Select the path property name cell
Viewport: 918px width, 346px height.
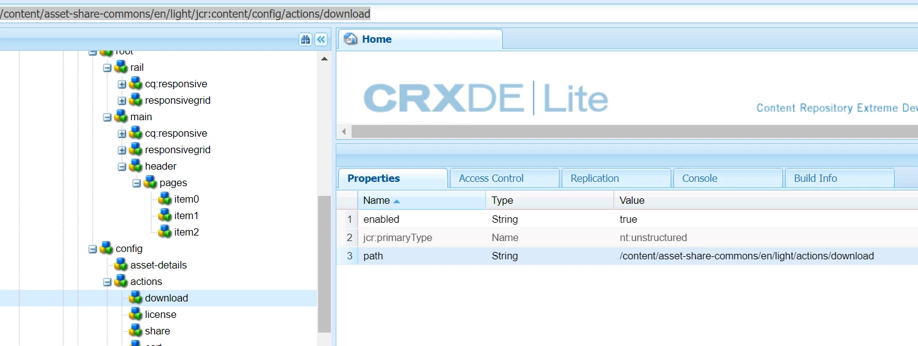(x=422, y=256)
